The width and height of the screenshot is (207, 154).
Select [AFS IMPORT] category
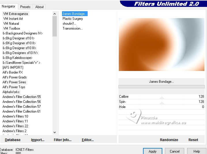[x=13, y=68]
